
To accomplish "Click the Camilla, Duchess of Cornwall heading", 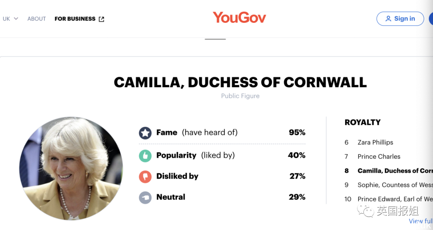I will (x=240, y=82).
